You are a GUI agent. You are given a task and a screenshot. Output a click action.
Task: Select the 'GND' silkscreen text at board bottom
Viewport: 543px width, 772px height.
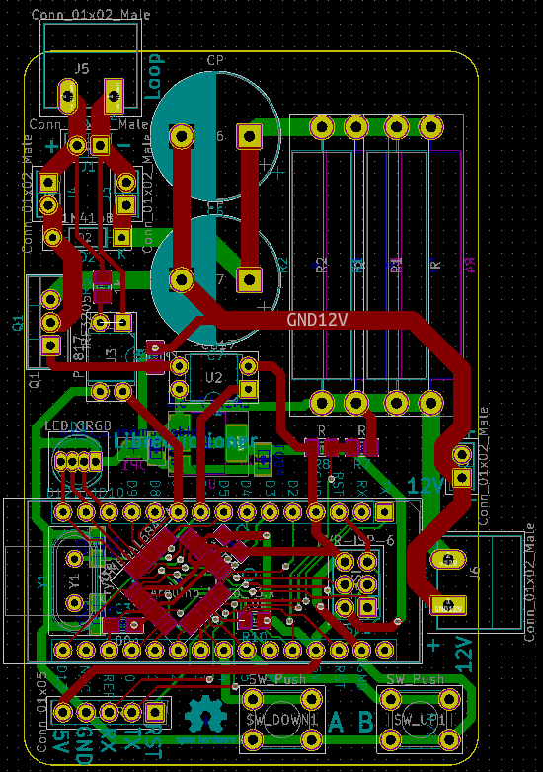click(x=85, y=745)
